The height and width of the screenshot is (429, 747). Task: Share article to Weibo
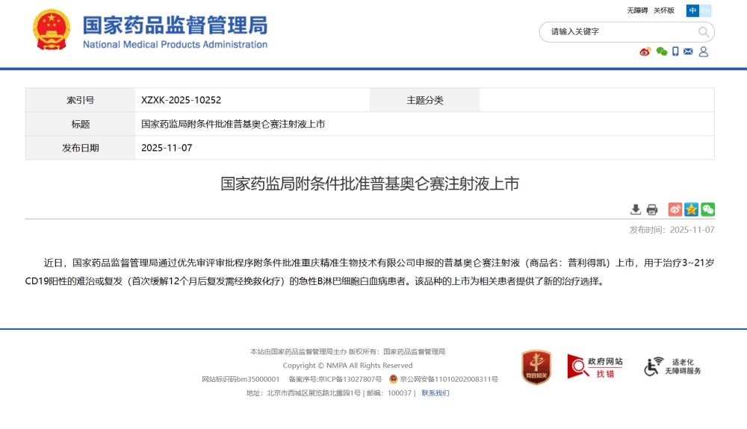pyautogui.click(x=675, y=210)
